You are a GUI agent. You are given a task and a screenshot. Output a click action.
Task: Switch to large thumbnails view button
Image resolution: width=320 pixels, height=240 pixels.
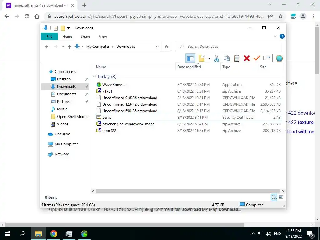pos(281,197)
